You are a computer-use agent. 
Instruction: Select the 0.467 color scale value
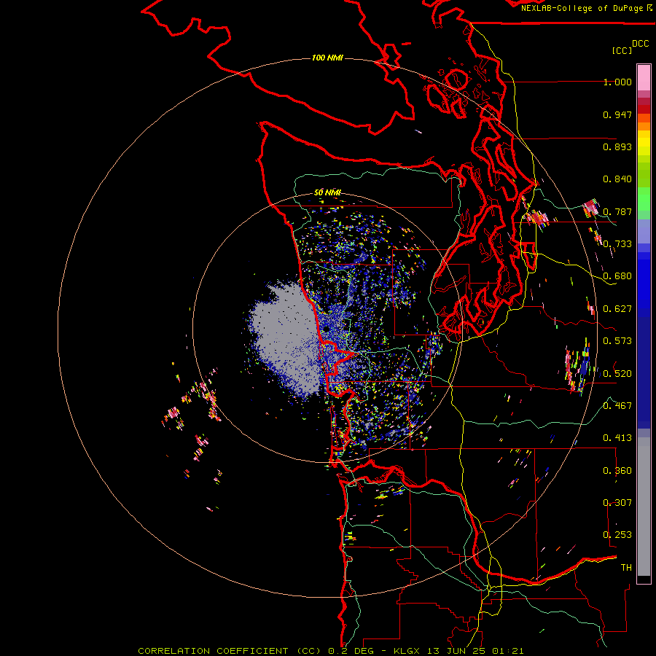(617, 405)
